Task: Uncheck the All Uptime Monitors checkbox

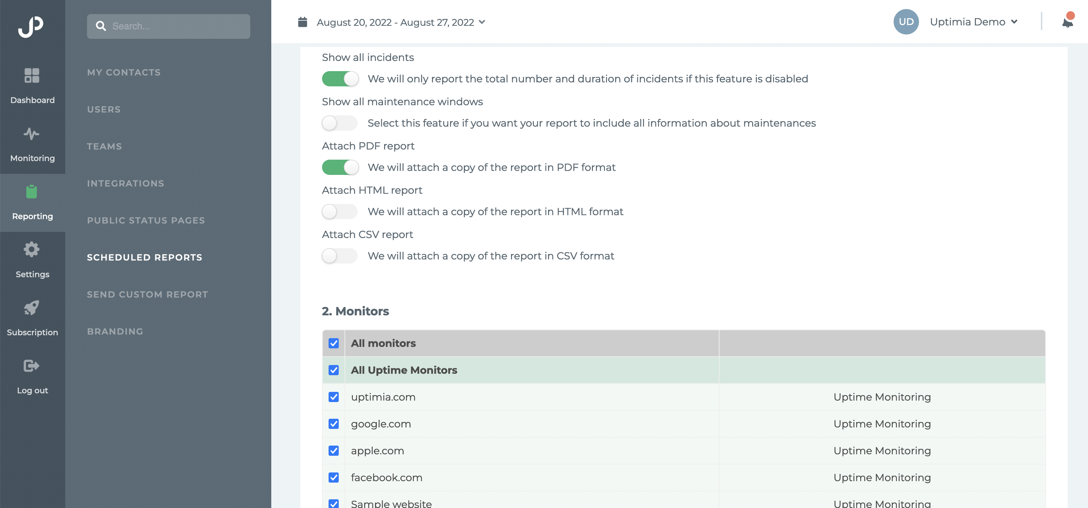Action: click(x=334, y=370)
